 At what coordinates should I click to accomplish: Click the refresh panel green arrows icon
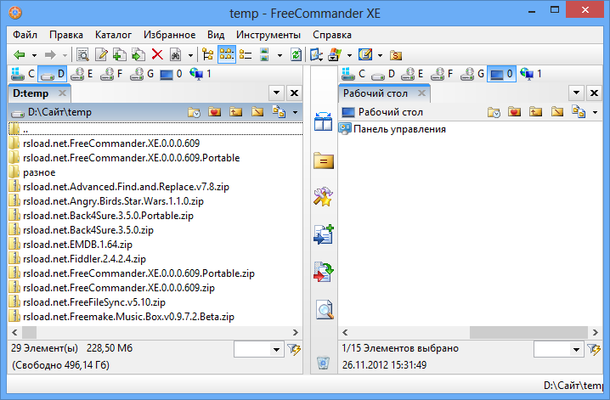pos(296,55)
